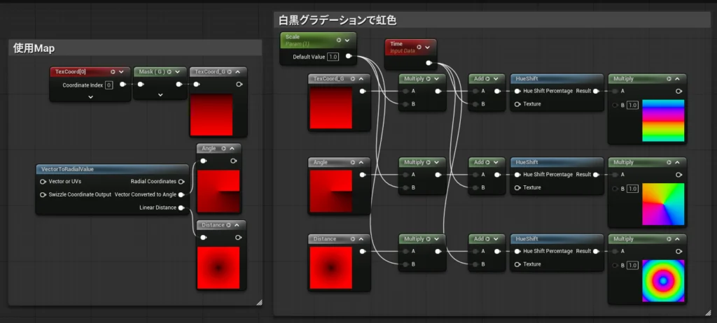Image resolution: width=717 pixels, height=323 pixels.
Task: Toggle the preview icon on the Time node
Action: tap(418, 48)
